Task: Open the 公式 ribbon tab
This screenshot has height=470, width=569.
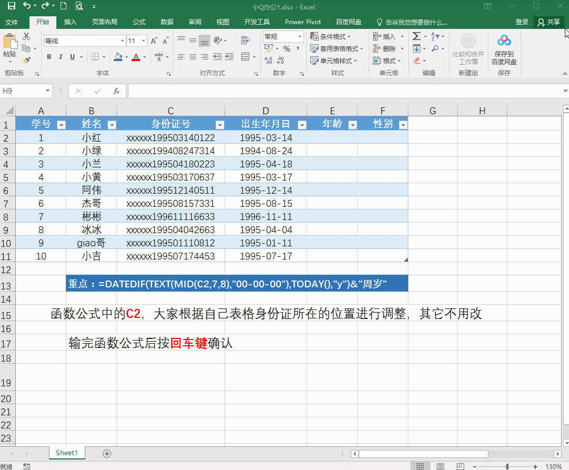Action: 139,22
